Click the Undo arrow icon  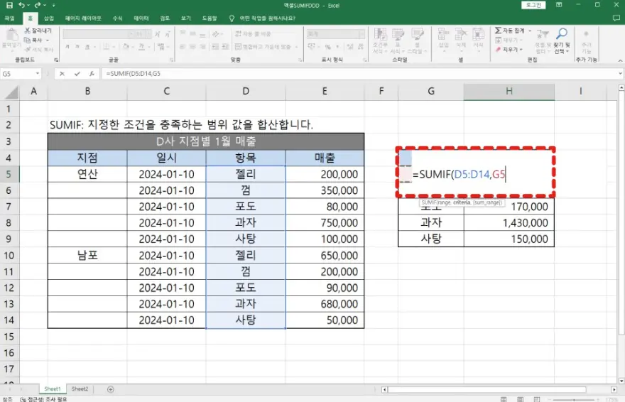(x=21, y=5)
